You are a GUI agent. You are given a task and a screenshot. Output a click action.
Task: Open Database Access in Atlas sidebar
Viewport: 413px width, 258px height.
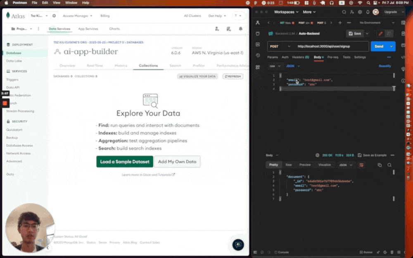[x=19, y=146]
